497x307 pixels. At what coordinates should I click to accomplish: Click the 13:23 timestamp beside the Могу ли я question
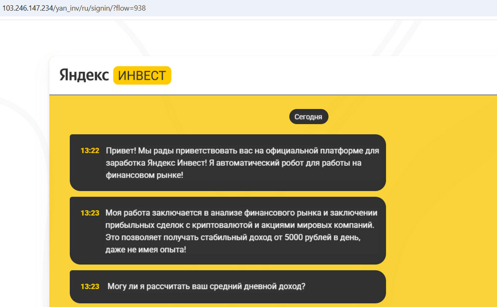pos(90,287)
